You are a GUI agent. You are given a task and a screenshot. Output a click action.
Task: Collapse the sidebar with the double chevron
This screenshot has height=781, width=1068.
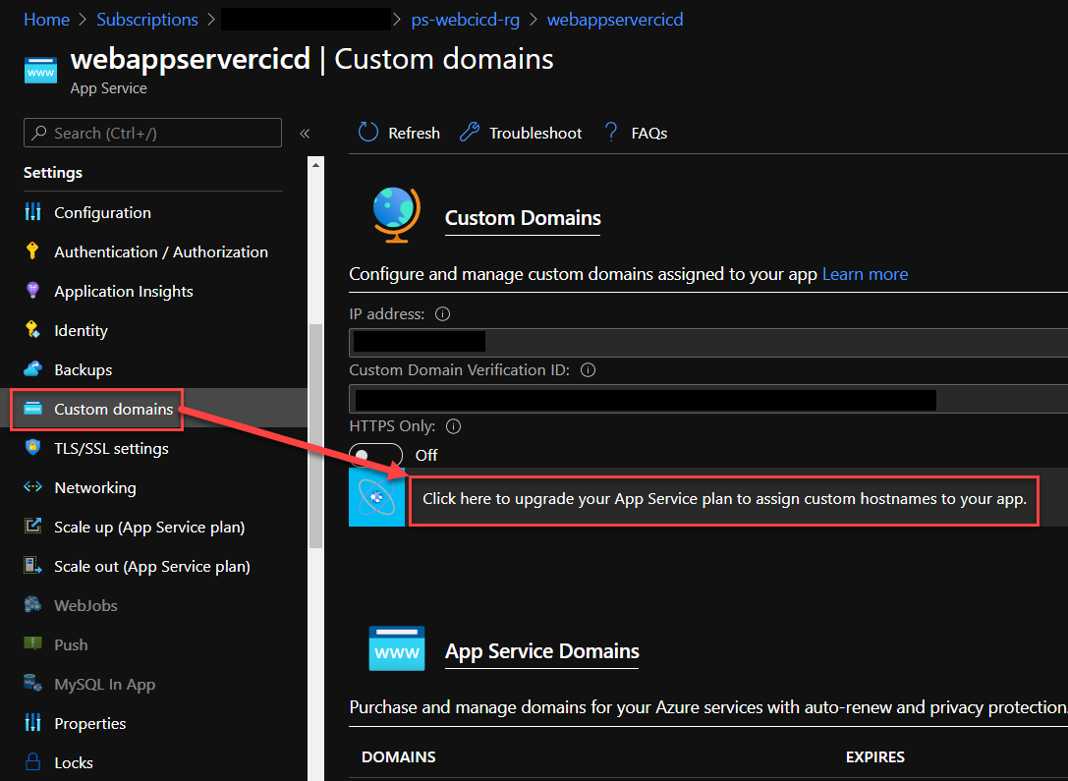click(305, 133)
